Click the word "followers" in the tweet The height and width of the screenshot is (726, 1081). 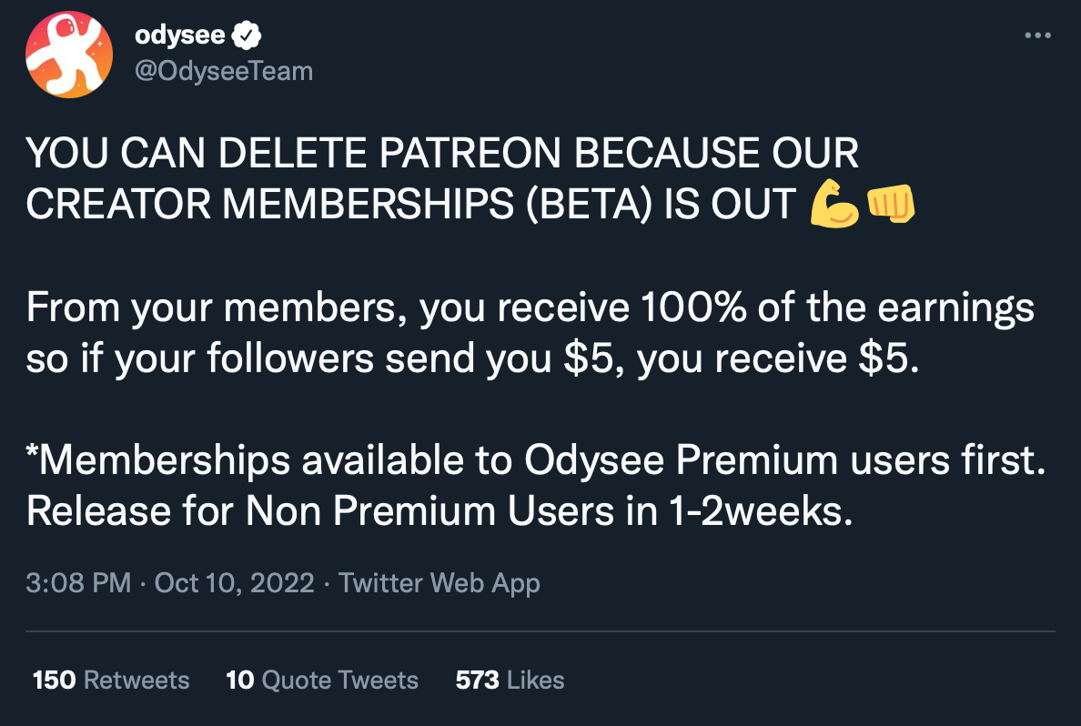[x=290, y=359]
